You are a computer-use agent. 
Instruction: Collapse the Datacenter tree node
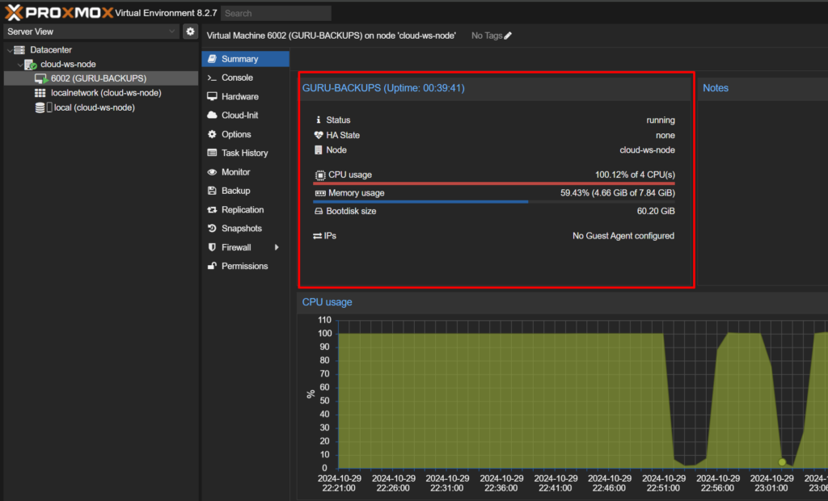coord(10,50)
